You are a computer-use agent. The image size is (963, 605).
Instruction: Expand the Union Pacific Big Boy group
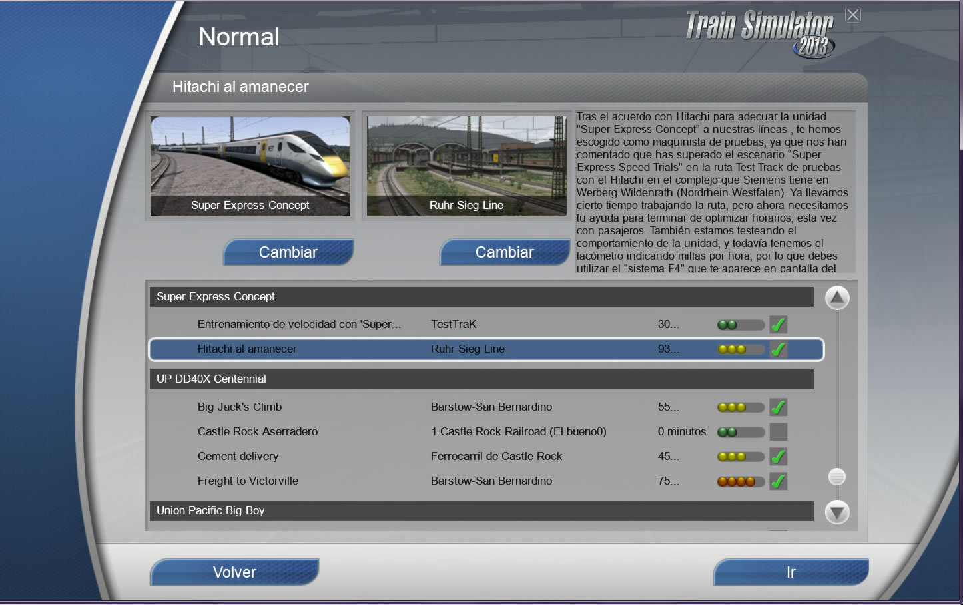point(481,511)
